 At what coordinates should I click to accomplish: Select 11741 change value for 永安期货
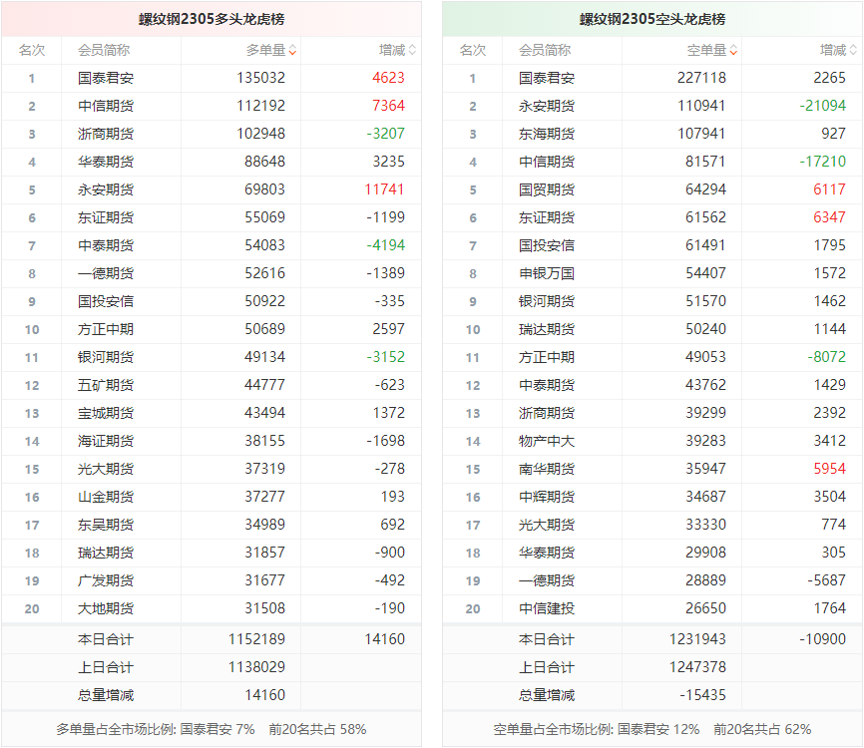[384, 189]
